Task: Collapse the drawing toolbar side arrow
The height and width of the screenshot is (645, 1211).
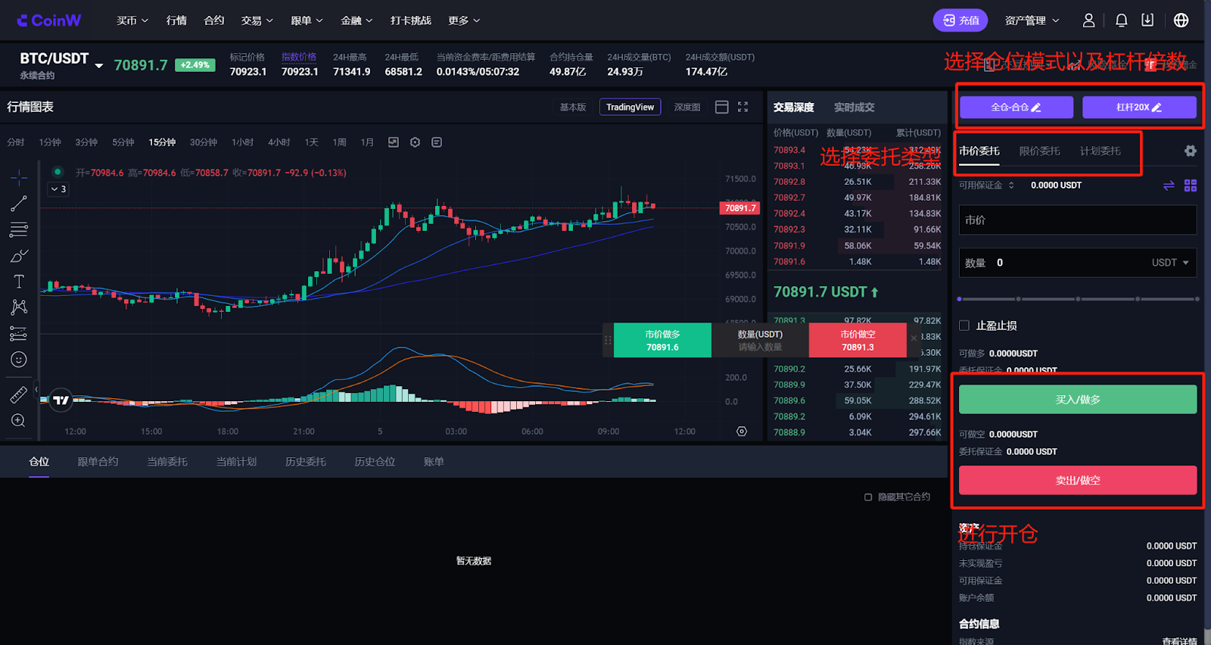Action: click(x=36, y=389)
